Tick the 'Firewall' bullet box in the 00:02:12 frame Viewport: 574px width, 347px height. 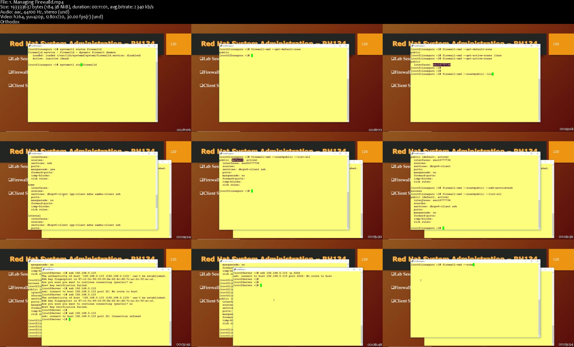click(201, 72)
